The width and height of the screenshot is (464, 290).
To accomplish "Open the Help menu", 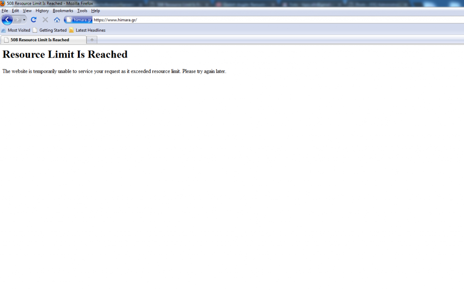I will pyautogui.click(x=96, y=10).
